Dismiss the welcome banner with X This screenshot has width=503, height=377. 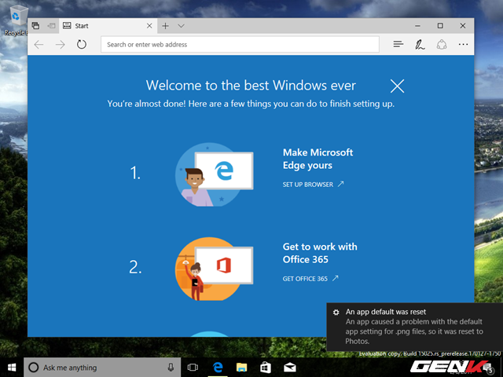[x=397, y=86]
